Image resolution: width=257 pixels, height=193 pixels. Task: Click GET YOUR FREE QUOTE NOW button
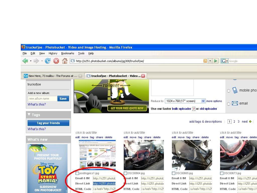click(127, 108)
